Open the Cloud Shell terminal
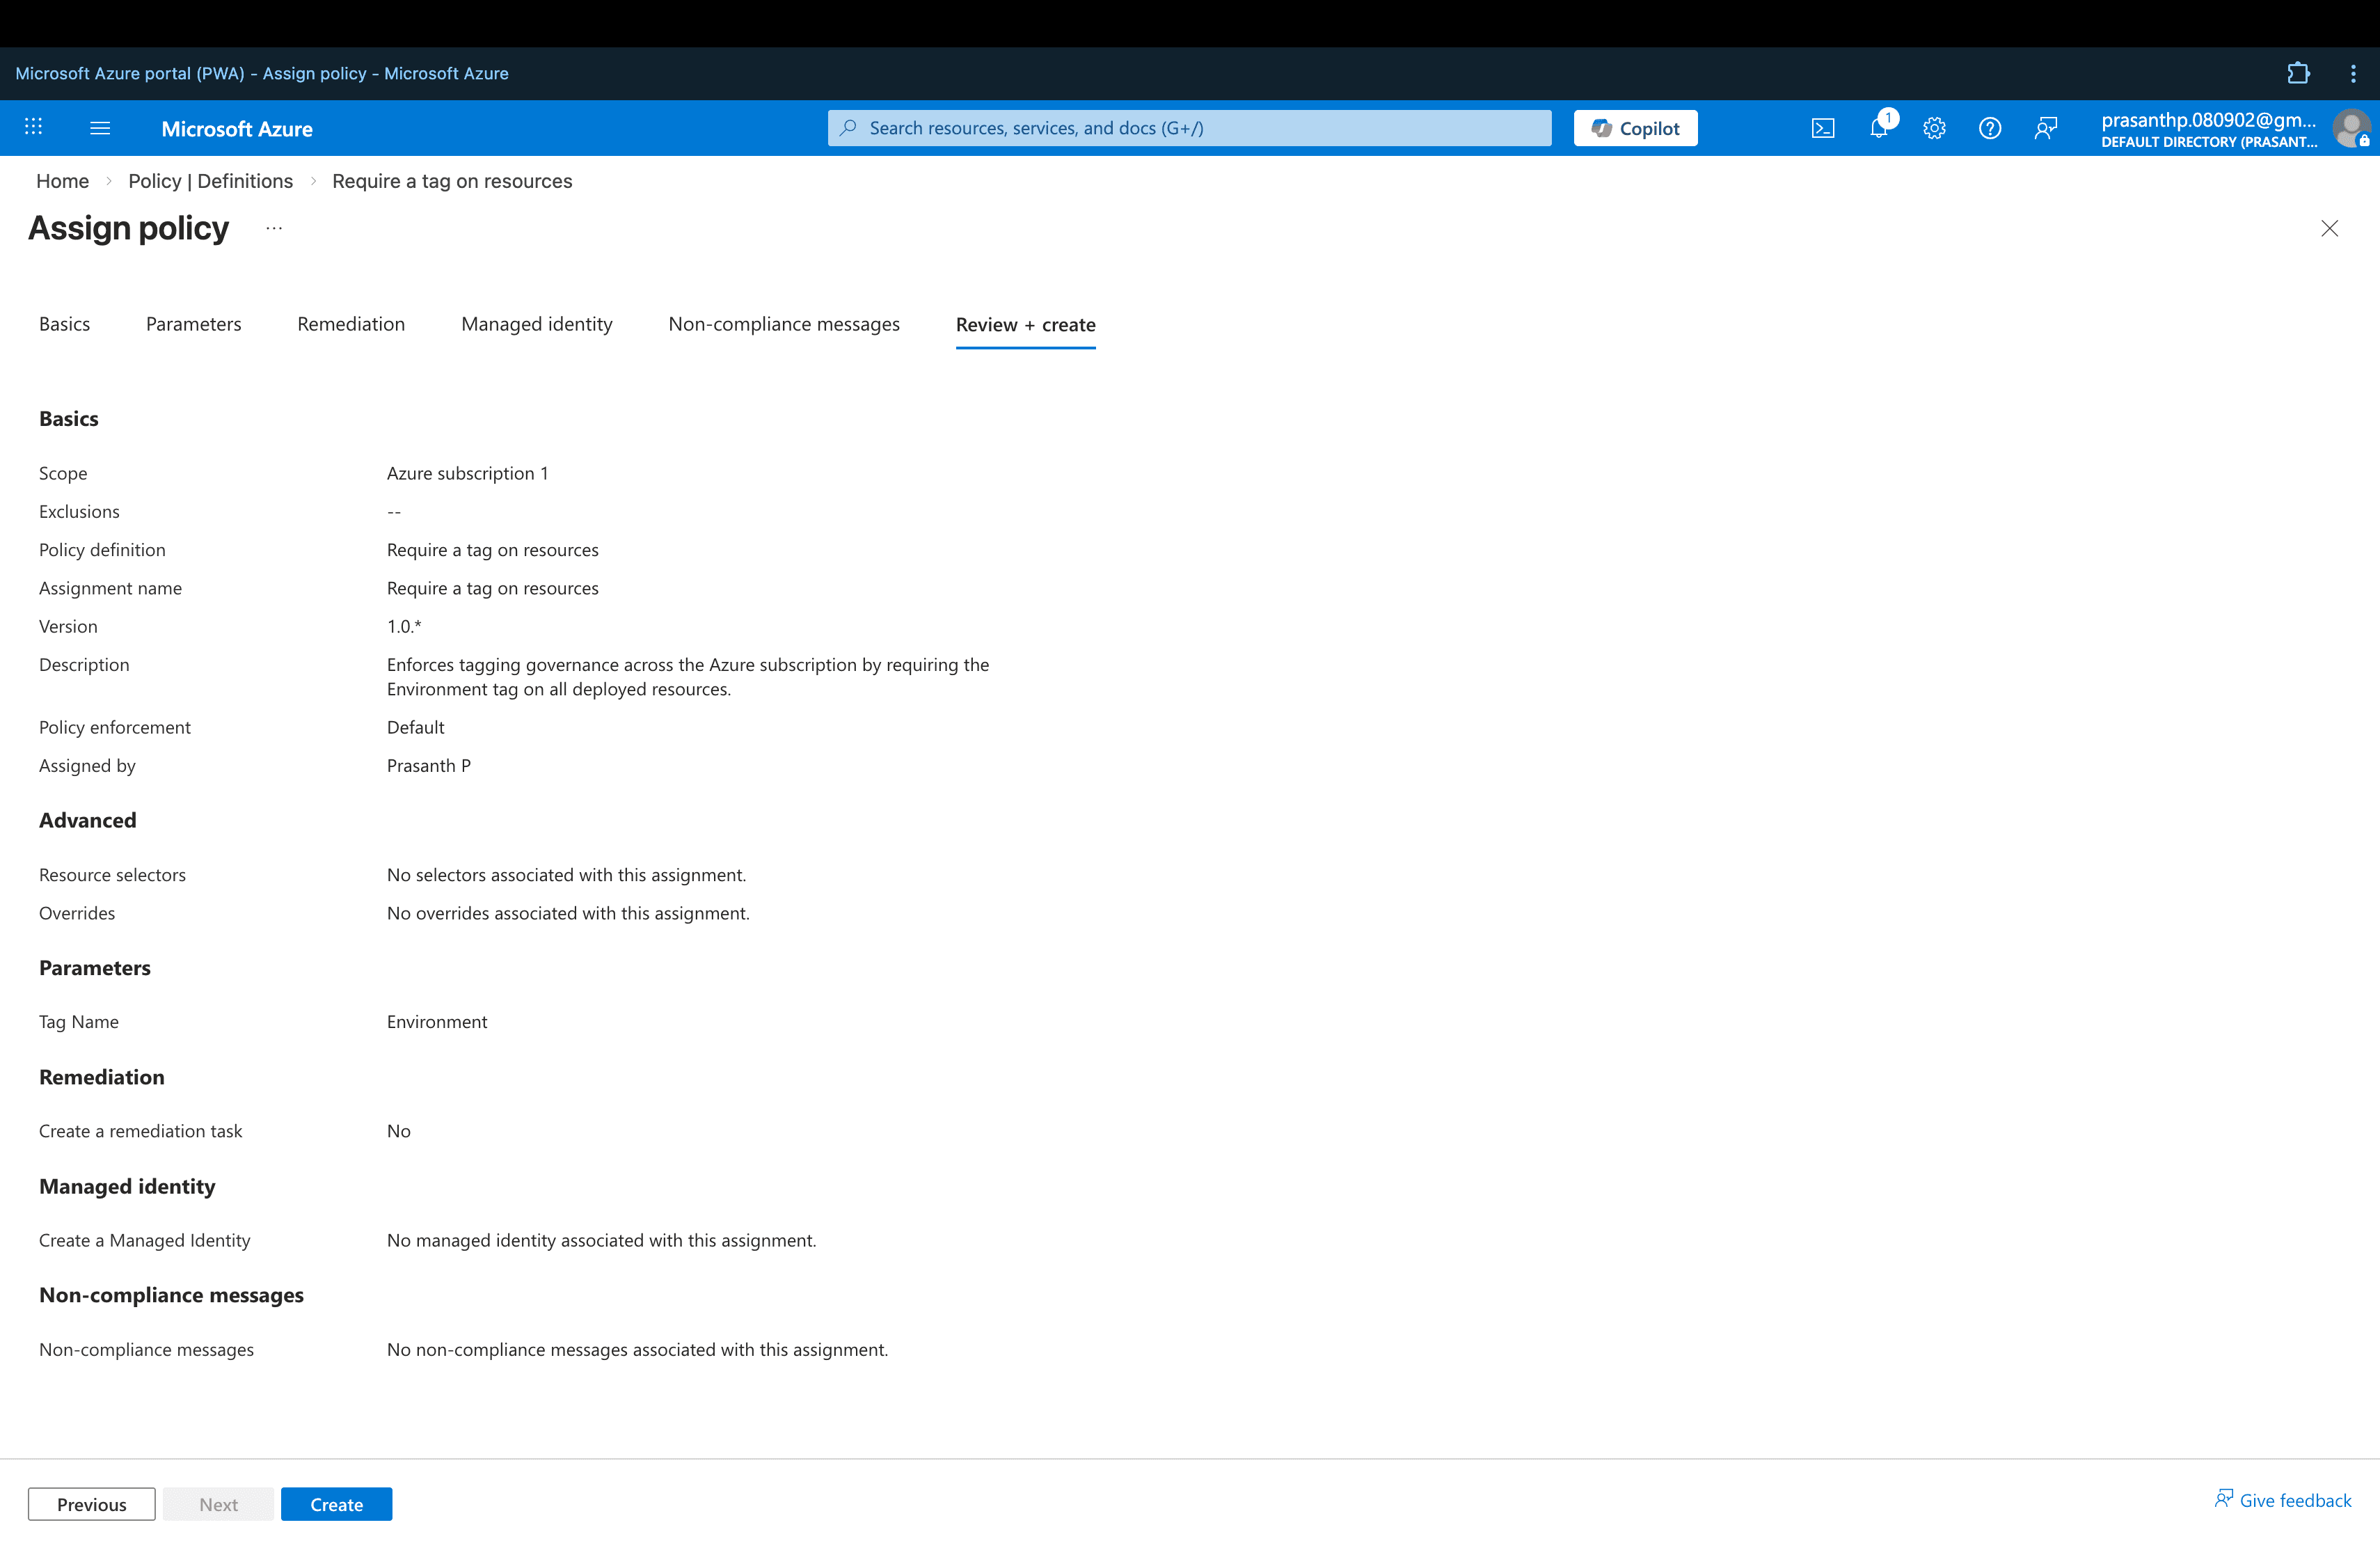This screenshot has width=2380, height=1541. click(1824, 127)
